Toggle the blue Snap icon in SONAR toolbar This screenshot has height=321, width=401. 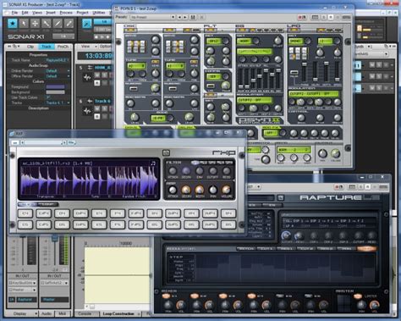87,24
